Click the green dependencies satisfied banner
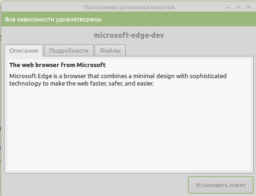256x196 pixels. (x=128, y=19)
